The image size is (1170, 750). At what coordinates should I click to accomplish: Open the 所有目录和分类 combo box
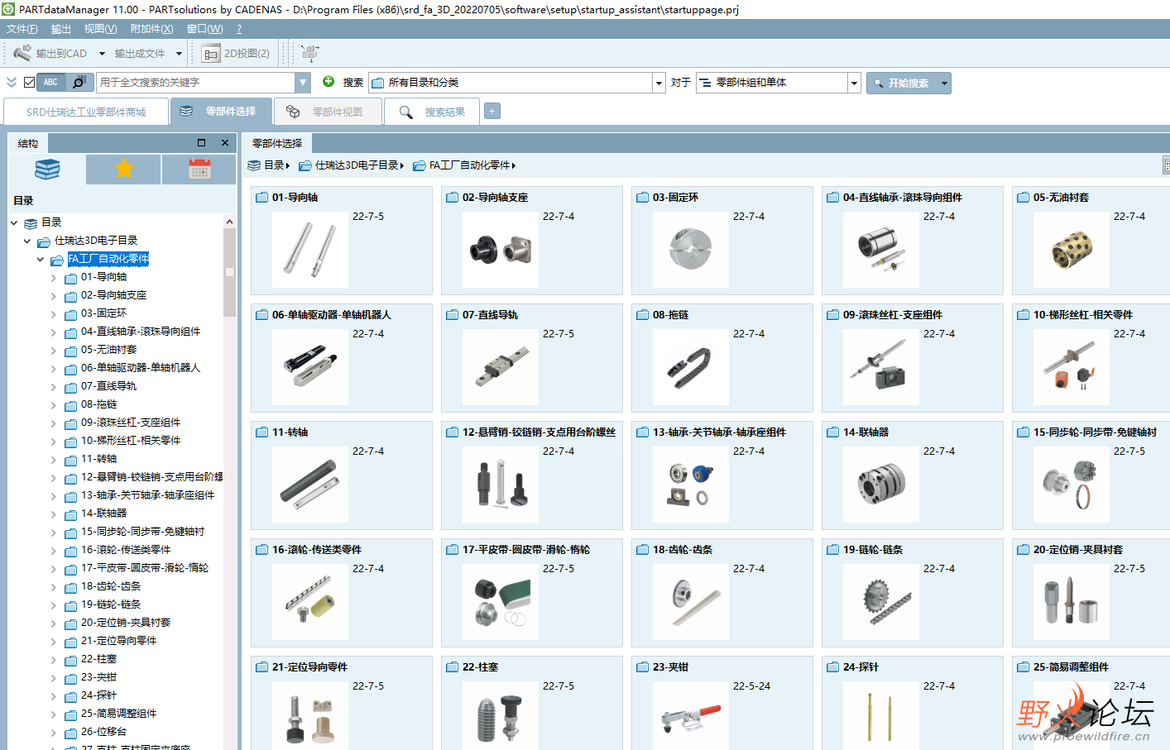coord(517,83)
